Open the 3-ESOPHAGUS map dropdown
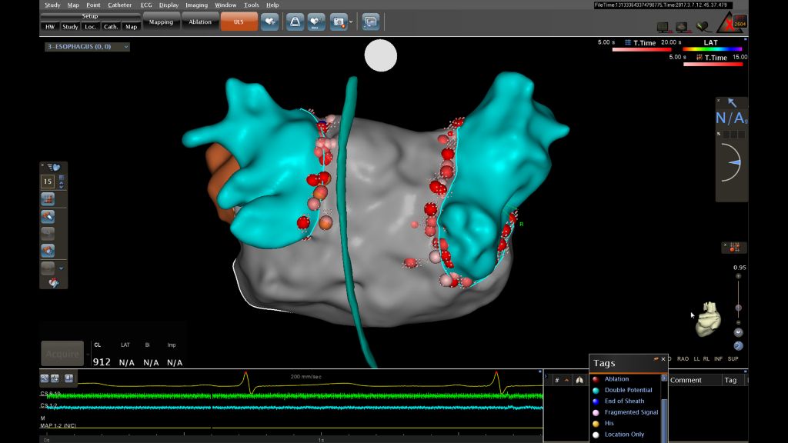Image resolution: width=788 pixels, height=443 pixels. (x=87, y=47)
